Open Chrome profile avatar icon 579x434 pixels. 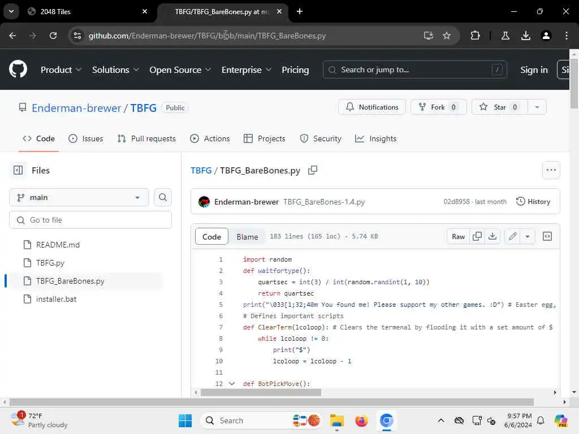[x=546, y=36]
